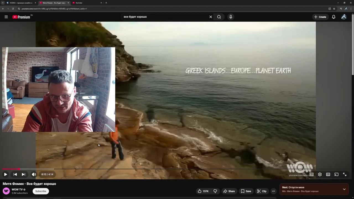Open the browser three-dot menu

[351, 9]
